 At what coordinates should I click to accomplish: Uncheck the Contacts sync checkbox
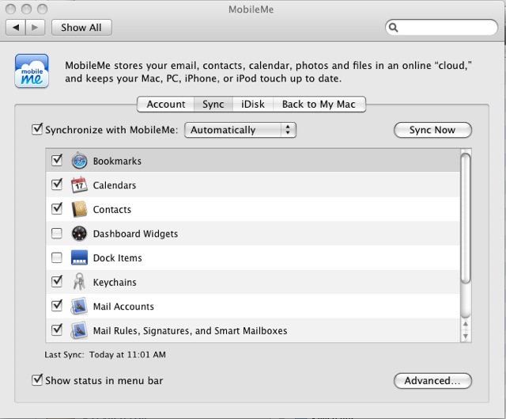57,208
